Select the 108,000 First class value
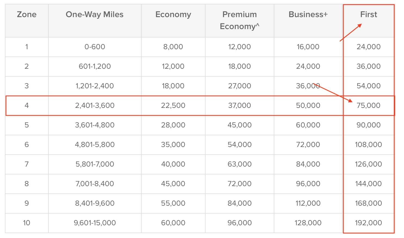404x238 pixels. click(x=368, y=145)
